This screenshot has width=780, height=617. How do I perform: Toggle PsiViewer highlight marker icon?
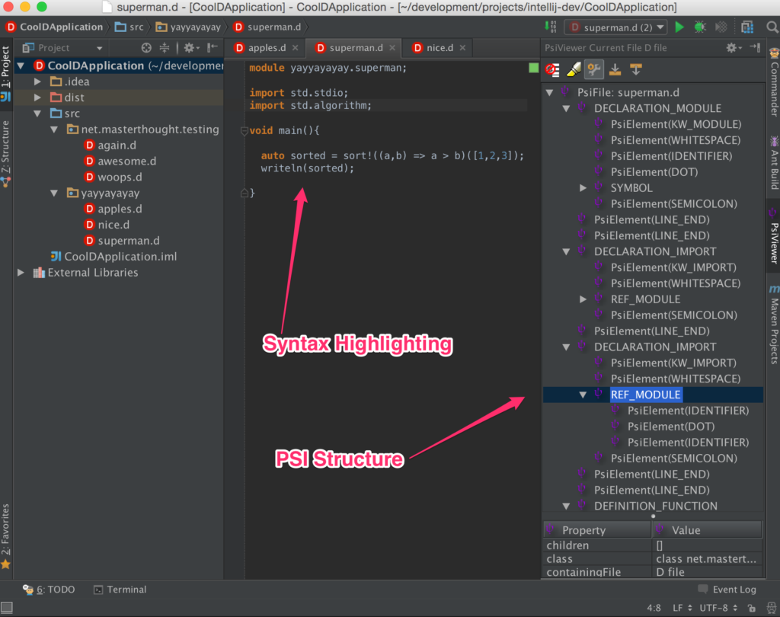point(574,69)
